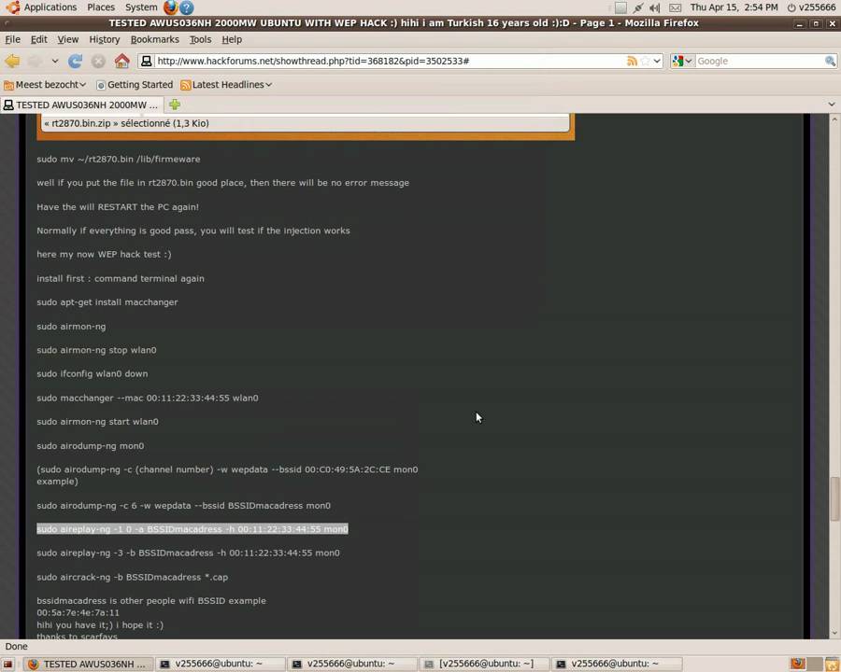Viewport: 841px width, 672px height.
Task: Open the View menu
Action: pyautogui.click(x=68, y=39)
